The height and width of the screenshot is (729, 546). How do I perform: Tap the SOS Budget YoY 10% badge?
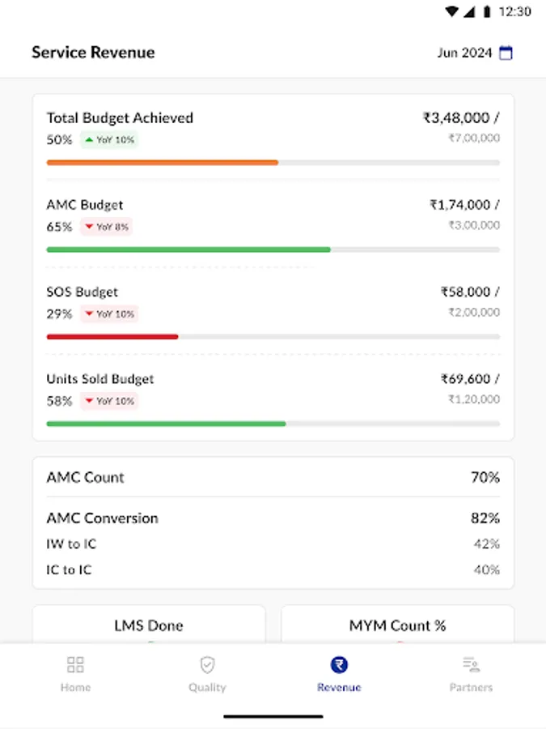click(x=109, y=314)
